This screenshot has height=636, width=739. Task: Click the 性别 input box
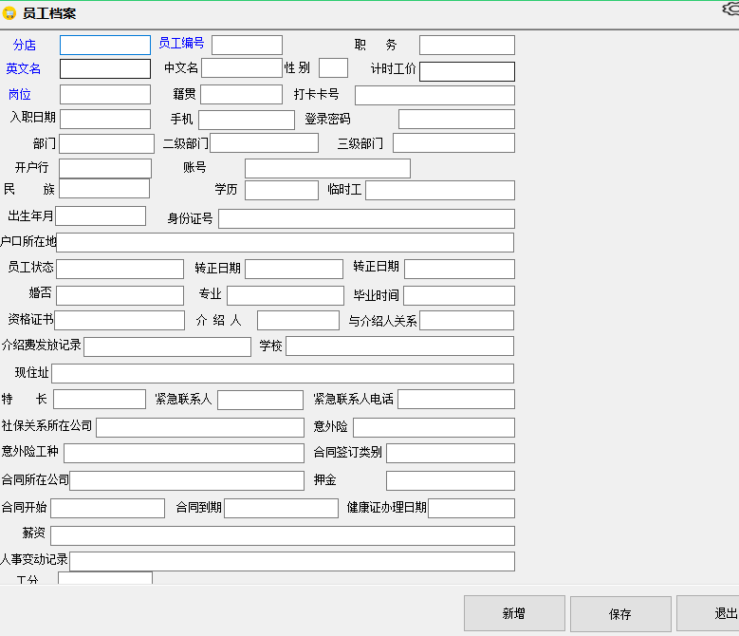tap(333, 68)
